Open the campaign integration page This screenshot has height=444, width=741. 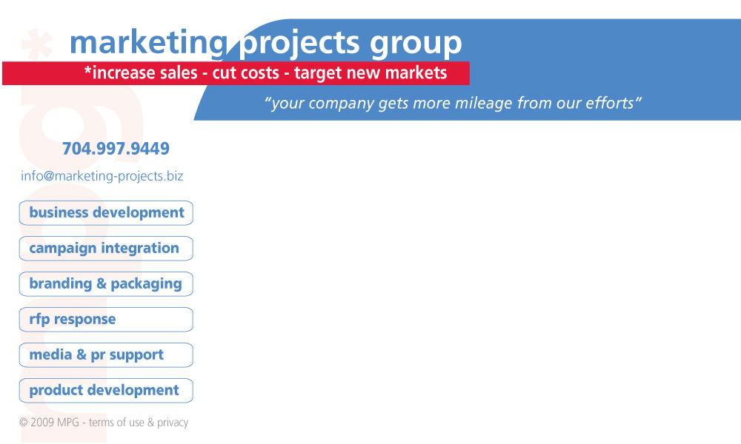[x=106, y=249]
